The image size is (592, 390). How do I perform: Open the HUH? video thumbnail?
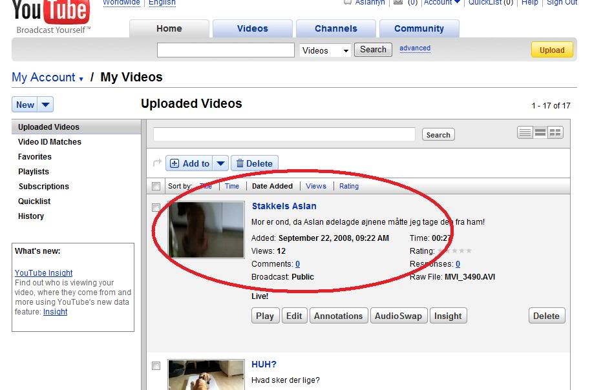[206, 375]
